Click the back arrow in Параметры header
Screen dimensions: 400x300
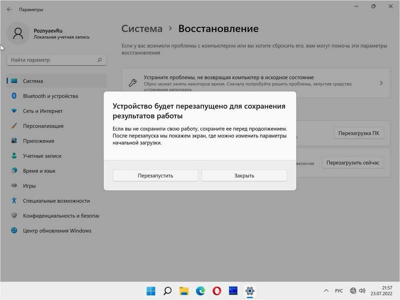(9, 10)
